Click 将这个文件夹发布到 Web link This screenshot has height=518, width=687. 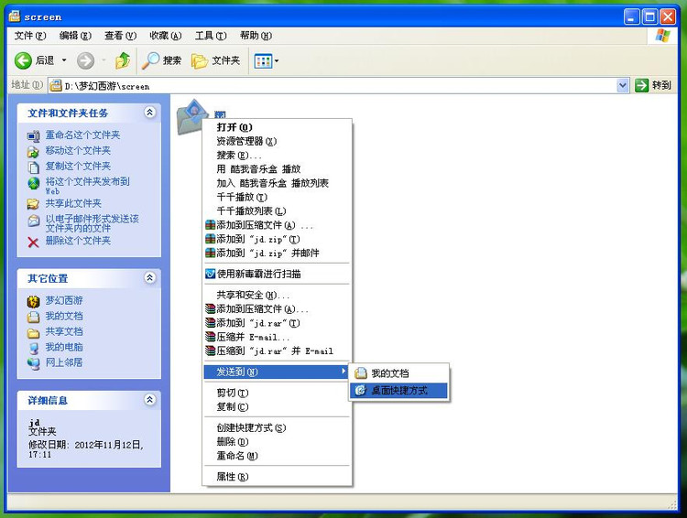click(x=88, y=186)
